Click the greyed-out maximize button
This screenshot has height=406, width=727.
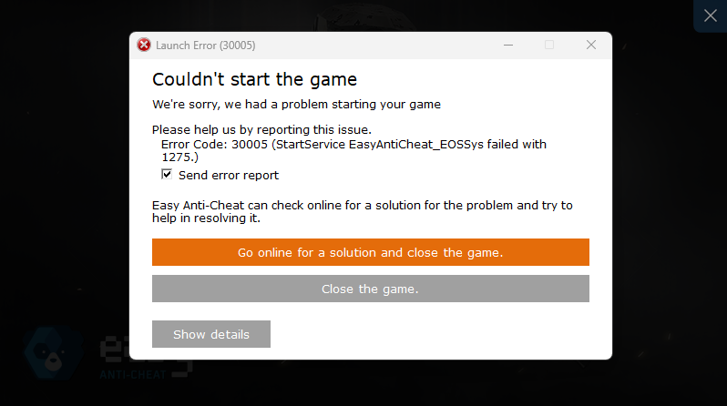(549, 45)
